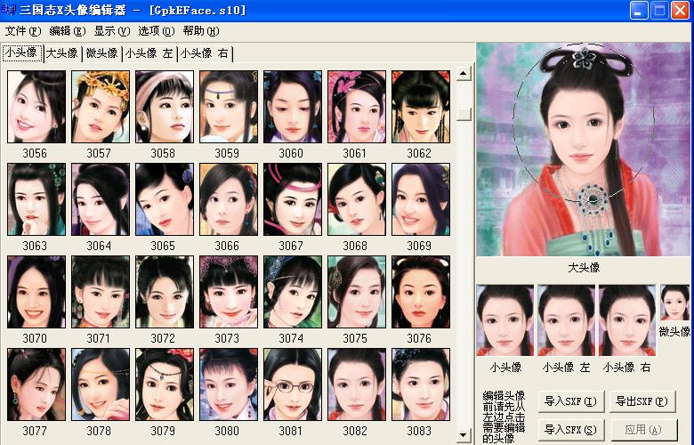
Task: Click the portrait list scrollbar thumb
Action: tap(464, 113)
